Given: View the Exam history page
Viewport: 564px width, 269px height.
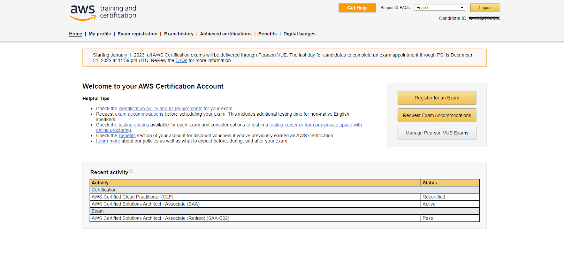Looking at the screenshot, I should [179, 34].
